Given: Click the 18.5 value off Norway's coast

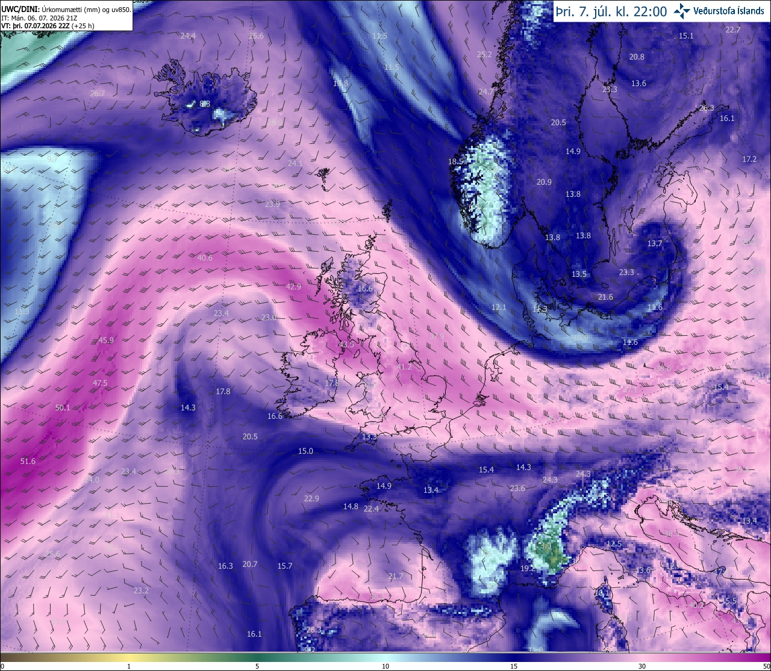Looking at the screenshot, I should [455, 161].
